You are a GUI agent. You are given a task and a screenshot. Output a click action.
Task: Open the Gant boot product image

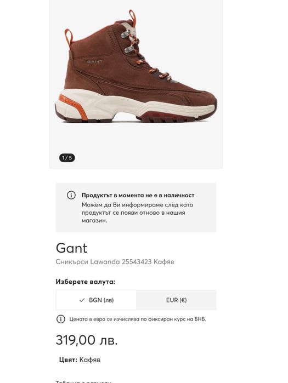[x=136, y=84]
